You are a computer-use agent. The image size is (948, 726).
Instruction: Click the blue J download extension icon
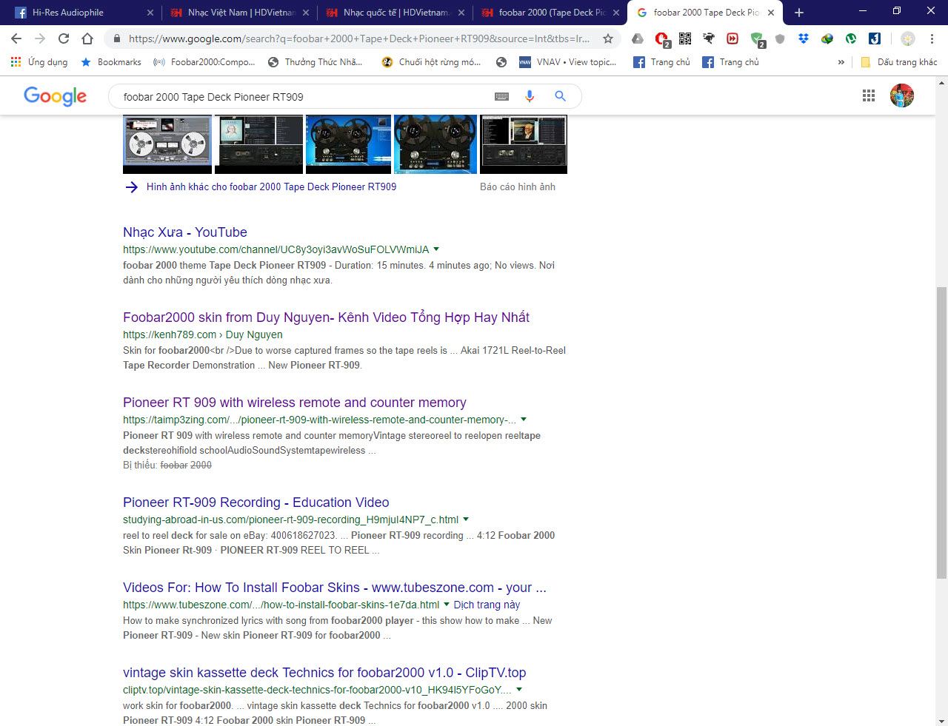pyautogui.click(x=875, y=38)
